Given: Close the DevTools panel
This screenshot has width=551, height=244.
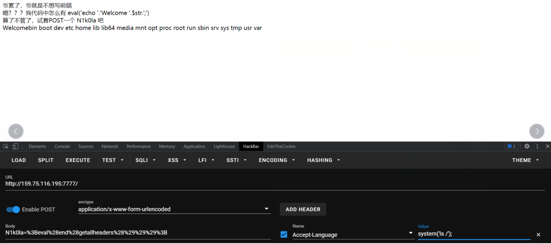Looking at the screenshot, I should click(548, 146).
